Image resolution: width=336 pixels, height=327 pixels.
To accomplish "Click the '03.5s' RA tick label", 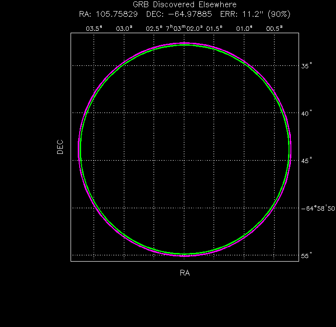I will [94, 28].
